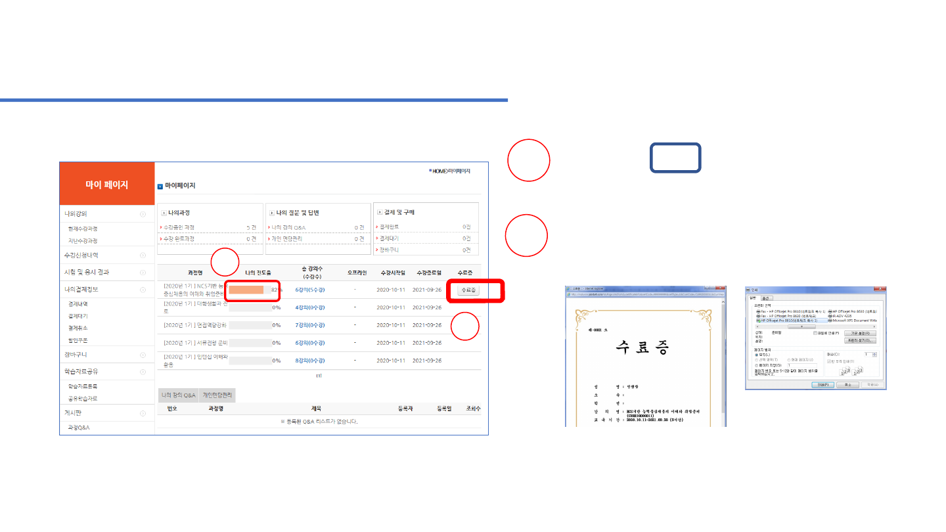The image size is (946, 532).
Task: Click the arrow icon beside 학습자료공유
Action: click(143, 372)
